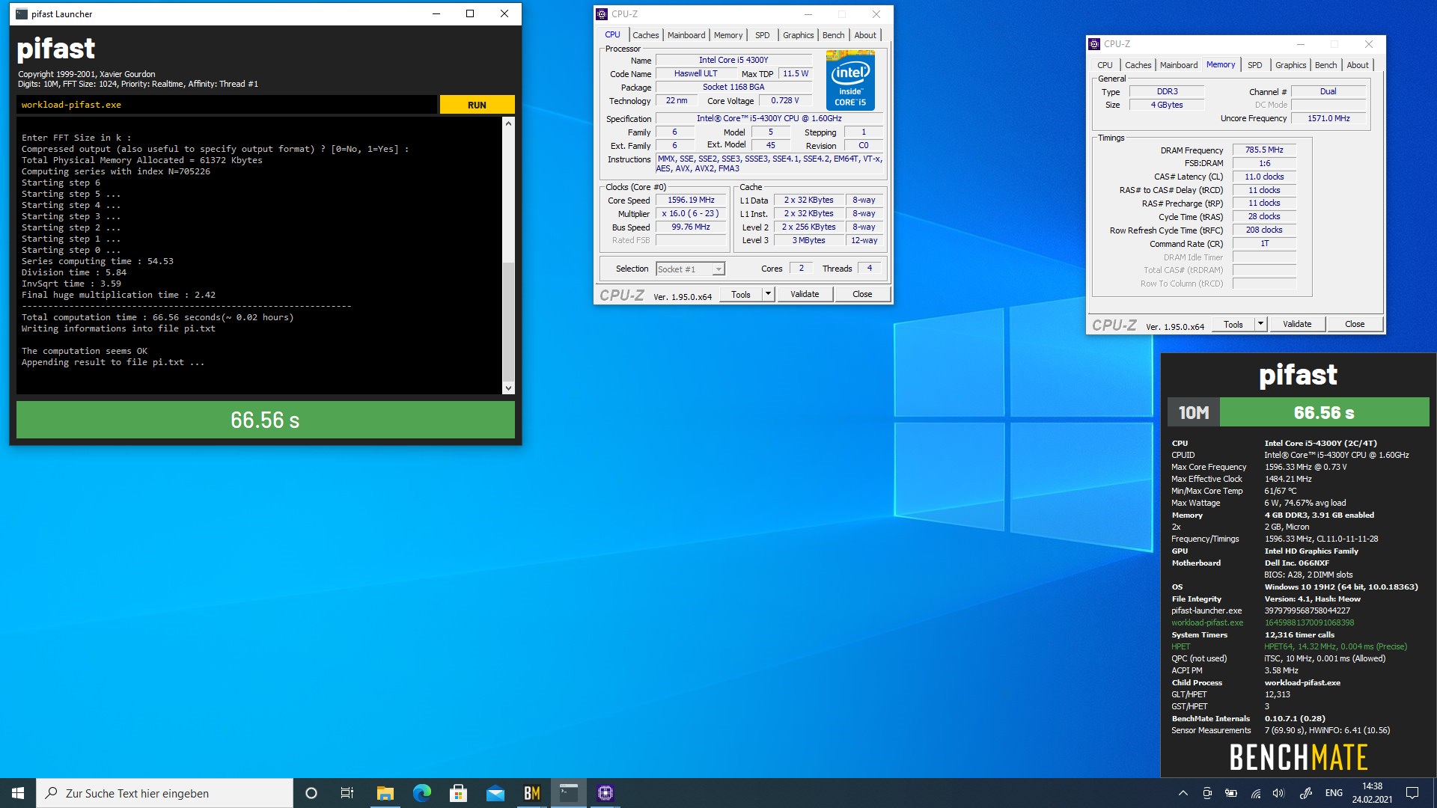Open the Windows Start menu
This screenshot has width=1437, height=808.
[18, 793]
